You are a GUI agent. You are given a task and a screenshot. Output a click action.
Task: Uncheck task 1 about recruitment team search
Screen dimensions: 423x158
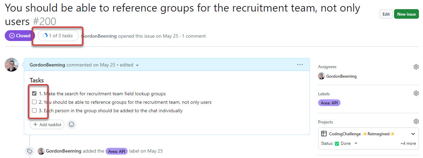point(34,94)
